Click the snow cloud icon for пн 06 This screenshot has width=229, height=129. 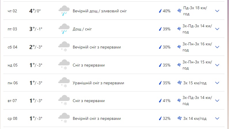[64, 83]
